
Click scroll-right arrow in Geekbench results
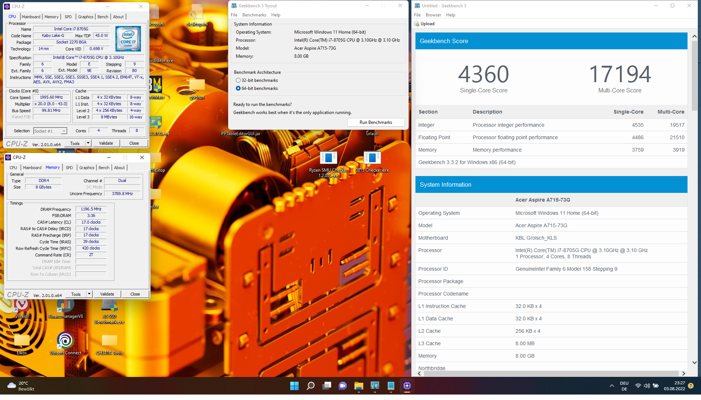click(x=683, y=373)
